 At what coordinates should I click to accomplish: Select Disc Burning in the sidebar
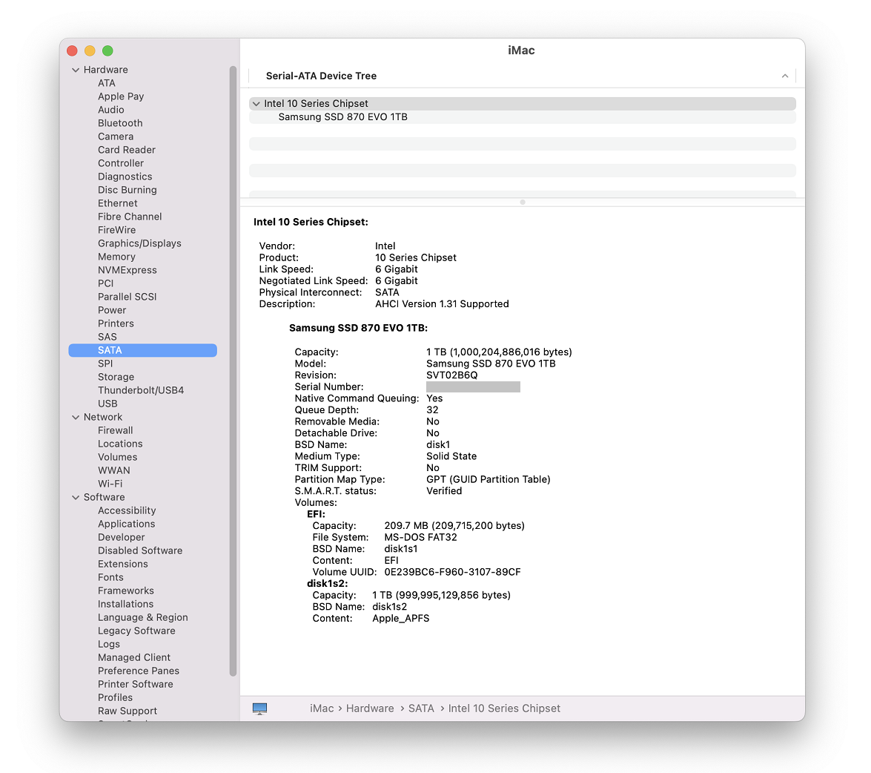pyautogui.click(x=127, y=190)
